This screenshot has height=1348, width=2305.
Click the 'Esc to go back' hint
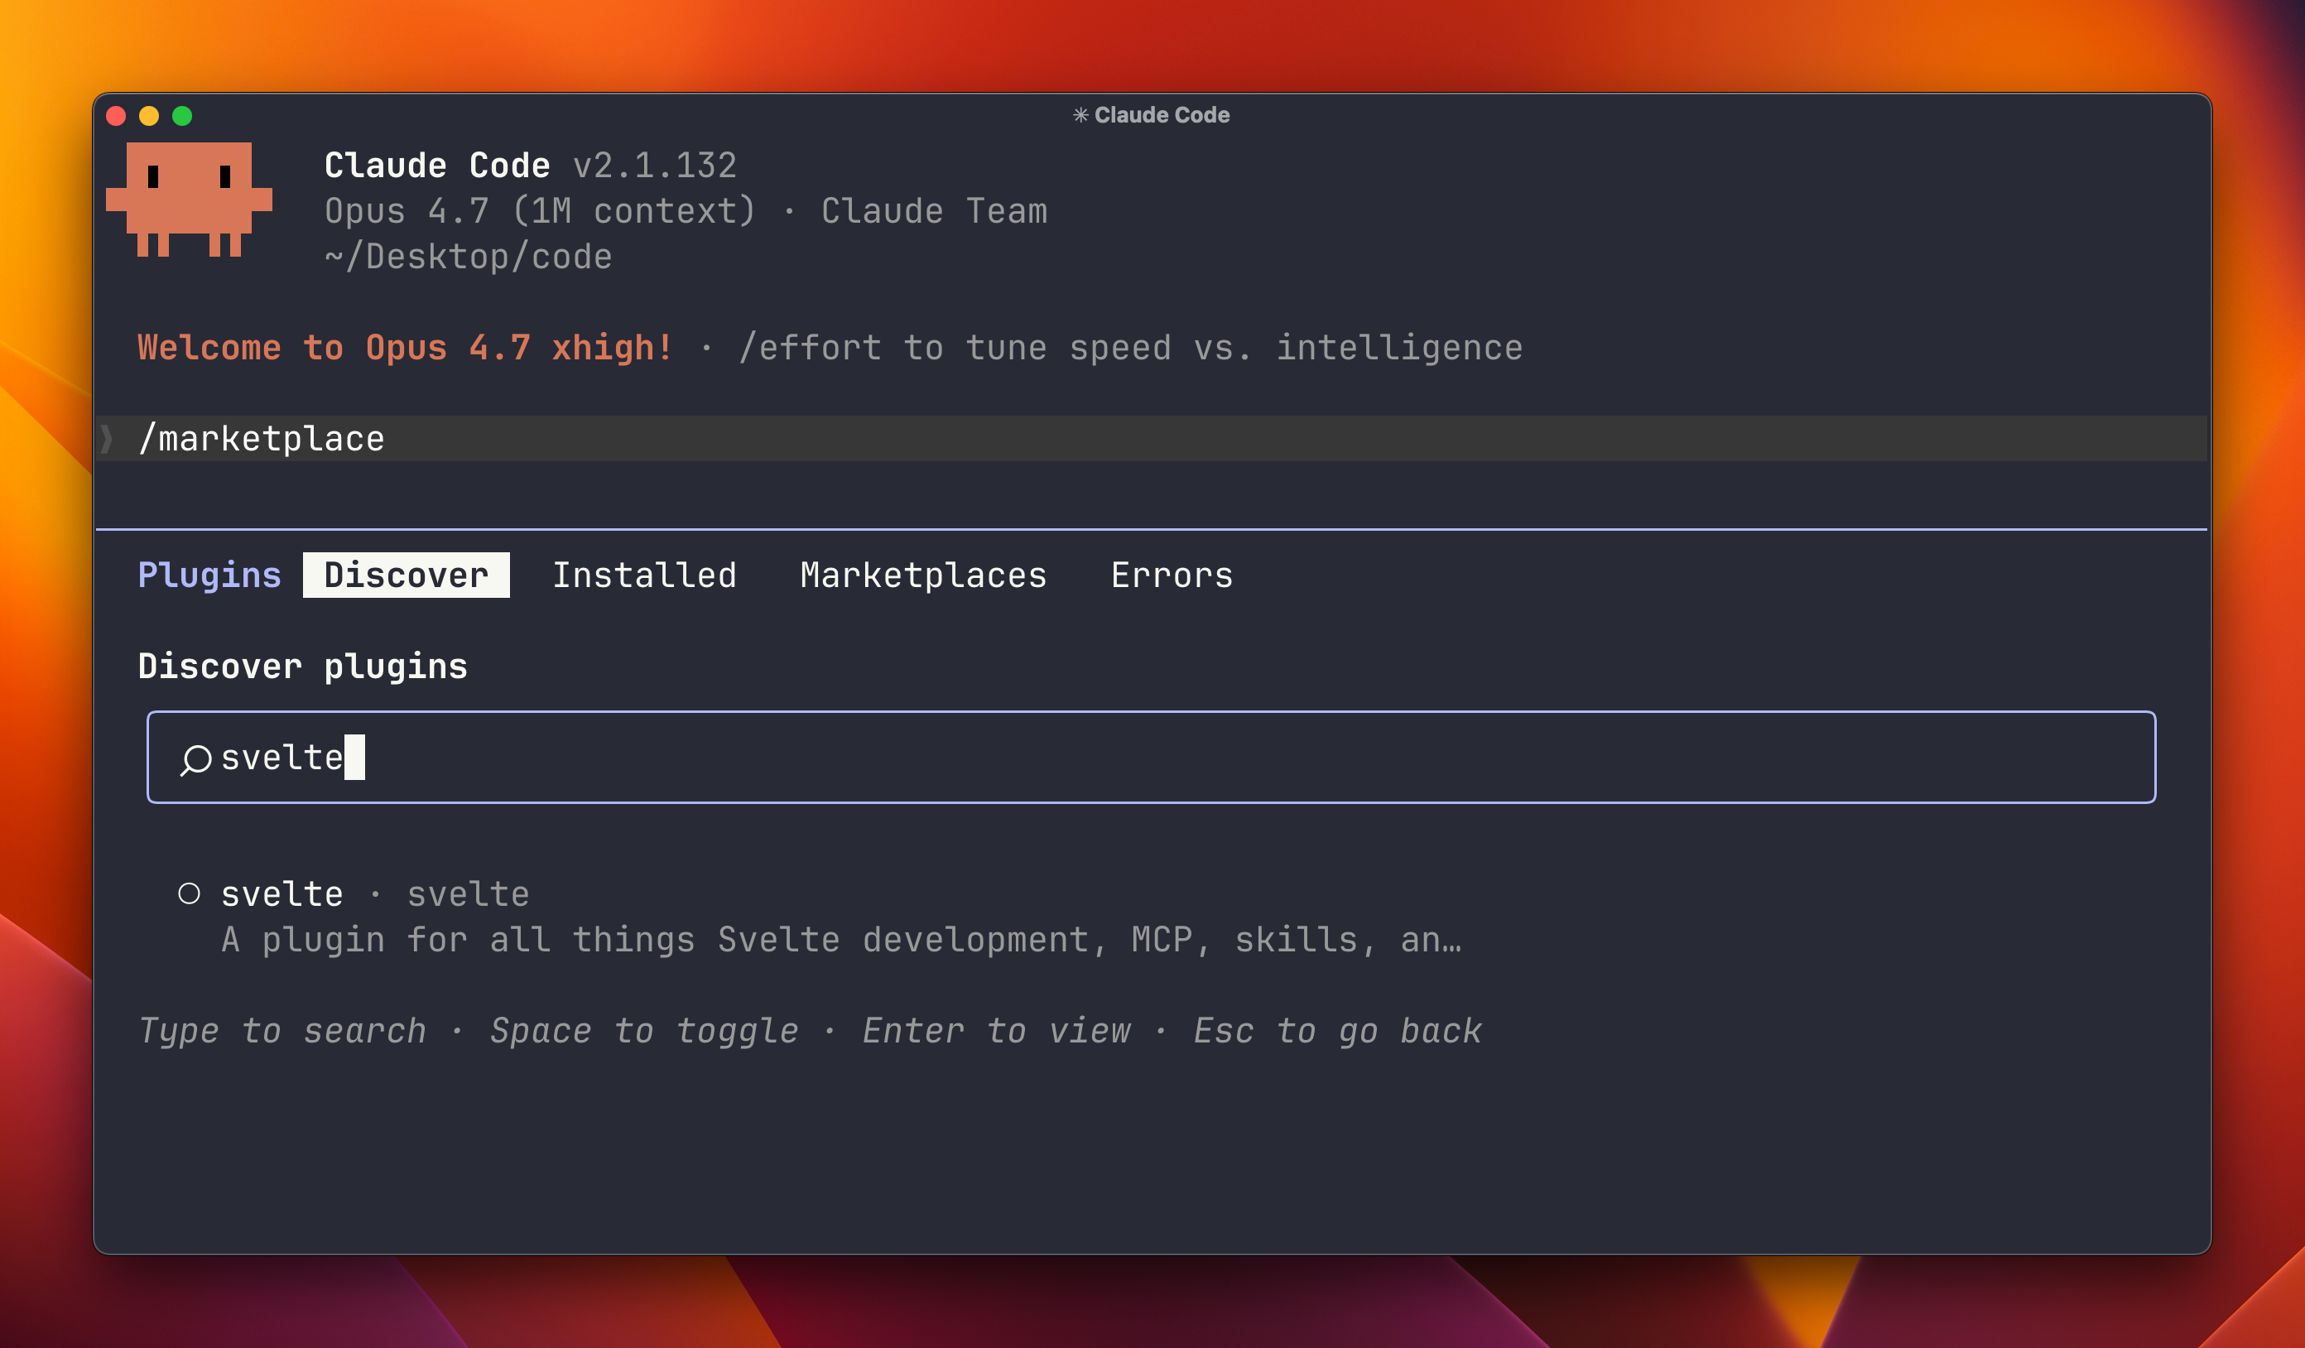coord(1337,1031)
